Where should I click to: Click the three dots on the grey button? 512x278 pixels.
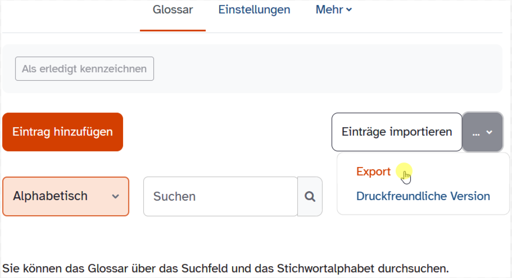coord(476,133)
